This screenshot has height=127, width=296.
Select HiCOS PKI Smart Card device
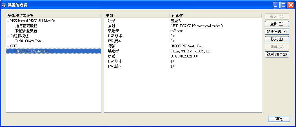54,51
